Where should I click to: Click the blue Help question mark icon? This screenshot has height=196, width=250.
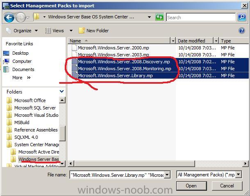pyautogui.click(x=242, y=30)
